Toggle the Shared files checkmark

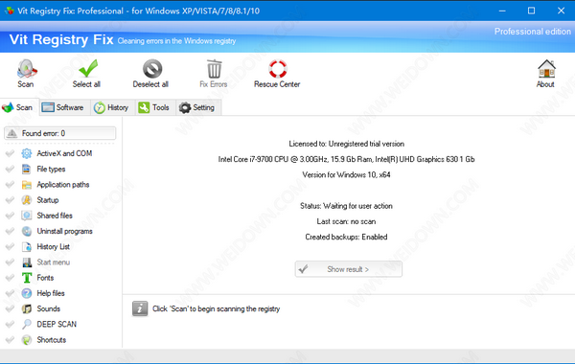[x=10, y=216]
